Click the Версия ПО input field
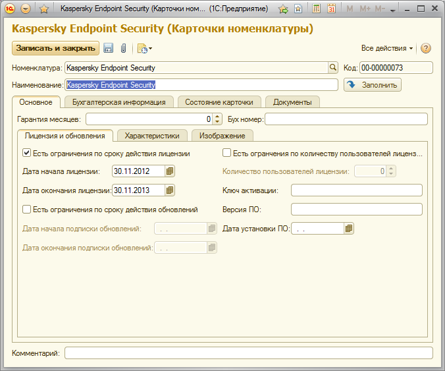Image resolution: width=445 pixels, height=371 pixels. pos(357,210)
